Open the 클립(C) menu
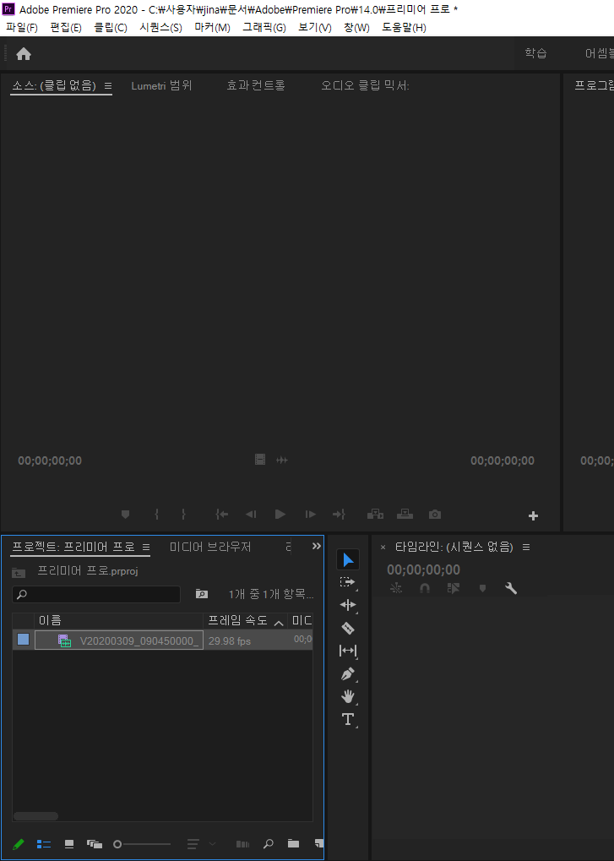Viewport: 614px width, 861px height. pyautogui.click(x=111, y=27)
